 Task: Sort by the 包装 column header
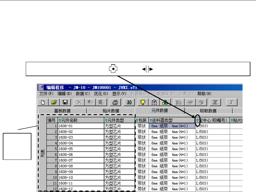point(142,120)
